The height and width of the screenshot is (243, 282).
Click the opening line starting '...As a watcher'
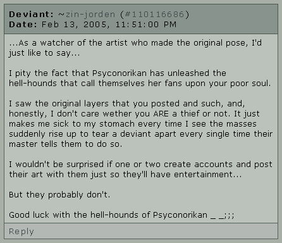coord(135,43)
